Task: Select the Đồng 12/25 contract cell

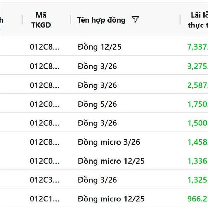Action: coord(99,47)
